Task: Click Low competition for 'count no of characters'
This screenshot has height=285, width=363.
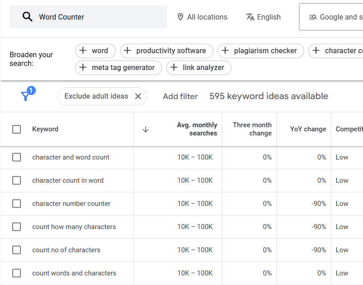Action: (342, 250)
